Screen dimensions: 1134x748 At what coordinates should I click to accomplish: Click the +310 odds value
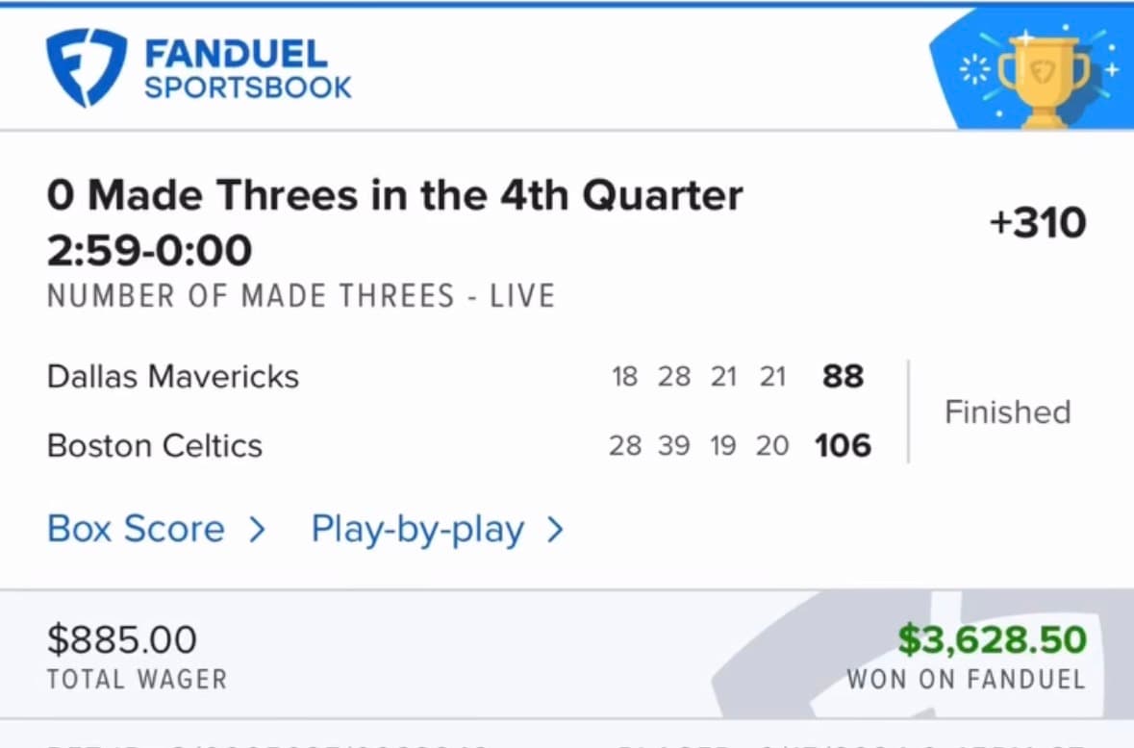coord(1038,222)
